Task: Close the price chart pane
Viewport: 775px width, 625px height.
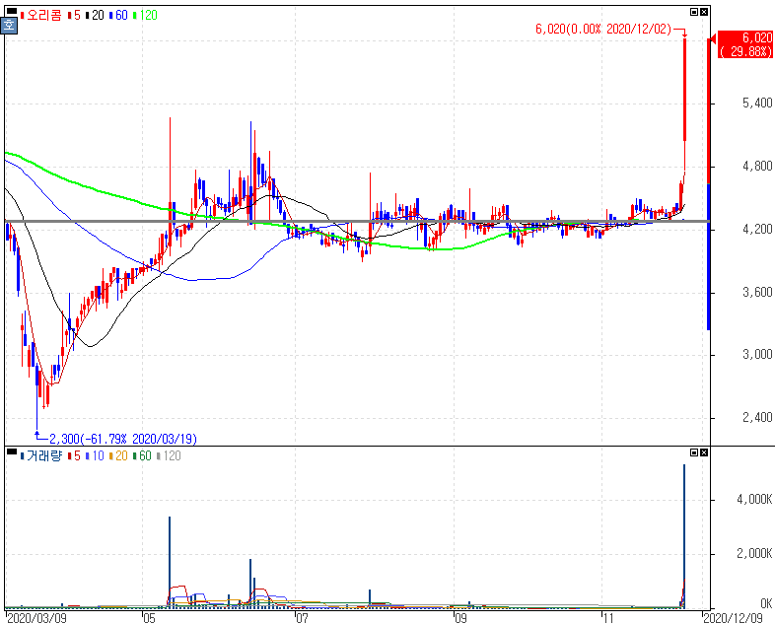Action: click(x=704, y=12)
